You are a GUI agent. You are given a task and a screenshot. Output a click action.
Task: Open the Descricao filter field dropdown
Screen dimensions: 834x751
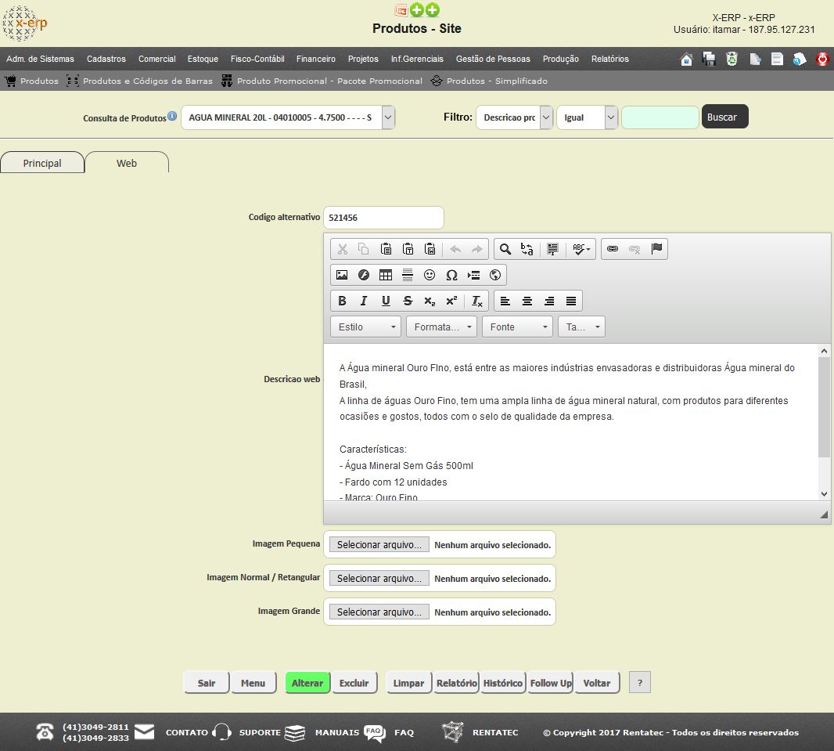[546, 117]
